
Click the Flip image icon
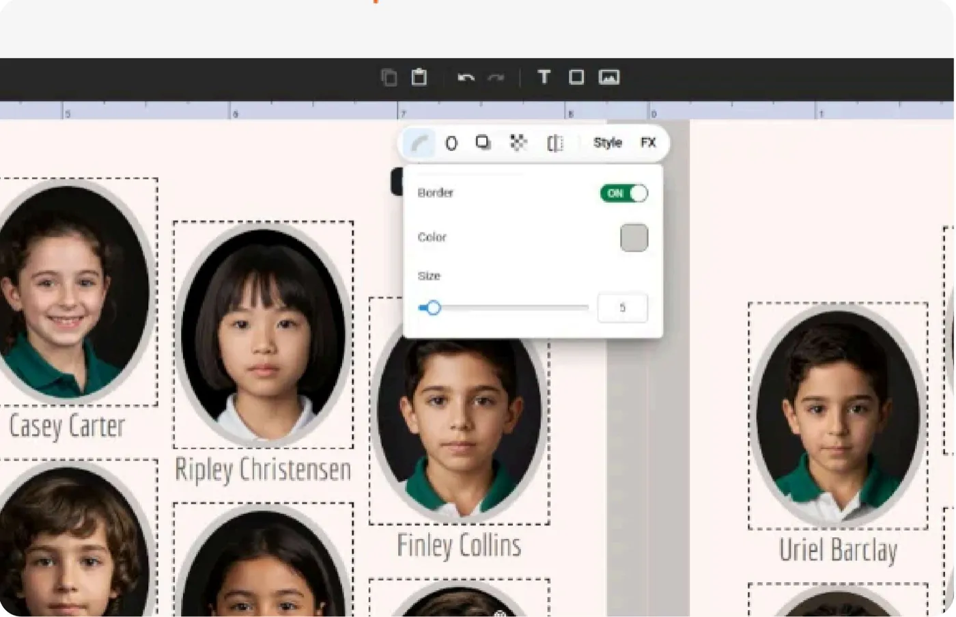click(555, 143)
